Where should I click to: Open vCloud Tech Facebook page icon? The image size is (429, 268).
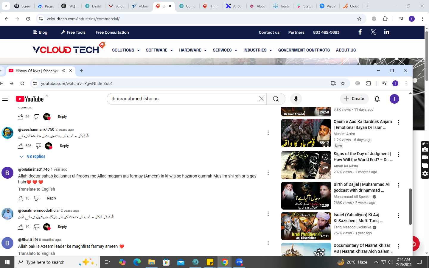pos(360,32)
